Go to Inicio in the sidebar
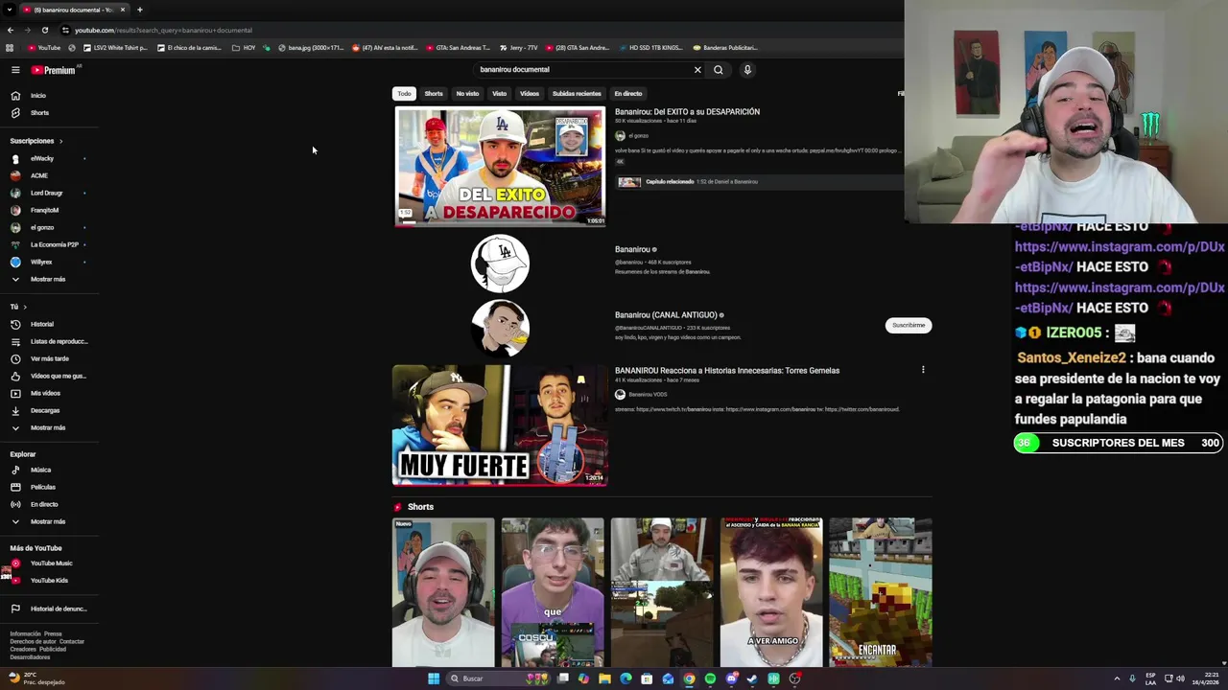The width and height of the screenshot is (1228, 690). pos(38,96)
